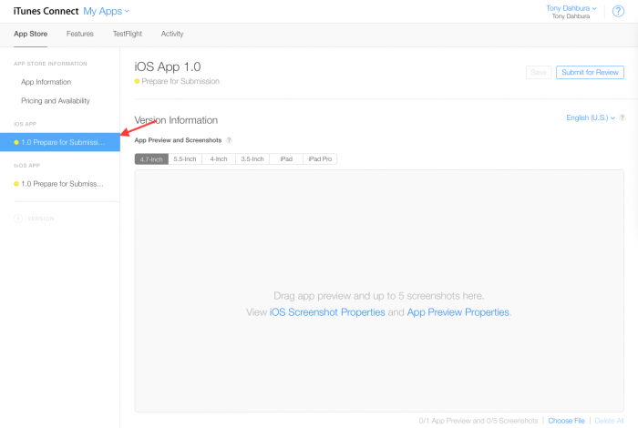Click the Version Information heading

tap(176, 120)
